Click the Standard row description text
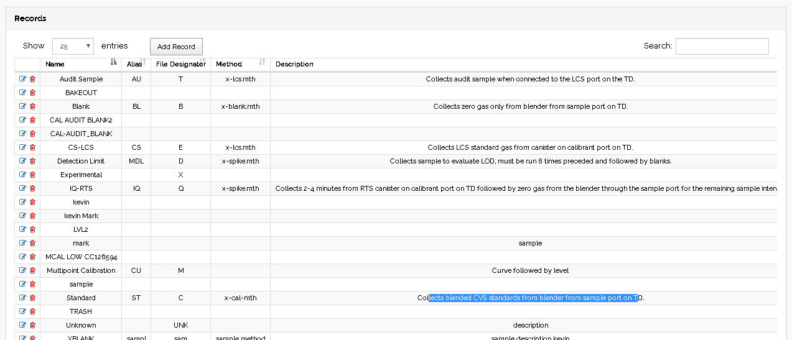Screen dimensions: 792x340 pos(531,298)
